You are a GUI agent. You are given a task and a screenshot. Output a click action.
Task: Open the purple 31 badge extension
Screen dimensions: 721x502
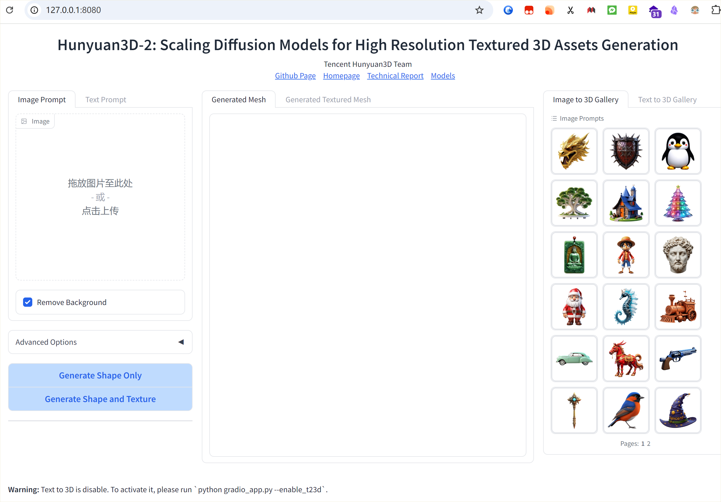pos(654,11)
